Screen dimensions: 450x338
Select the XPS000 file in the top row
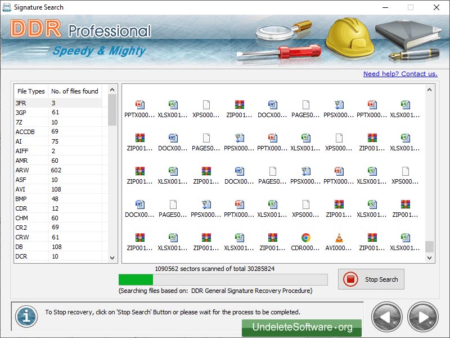[206, 109]
